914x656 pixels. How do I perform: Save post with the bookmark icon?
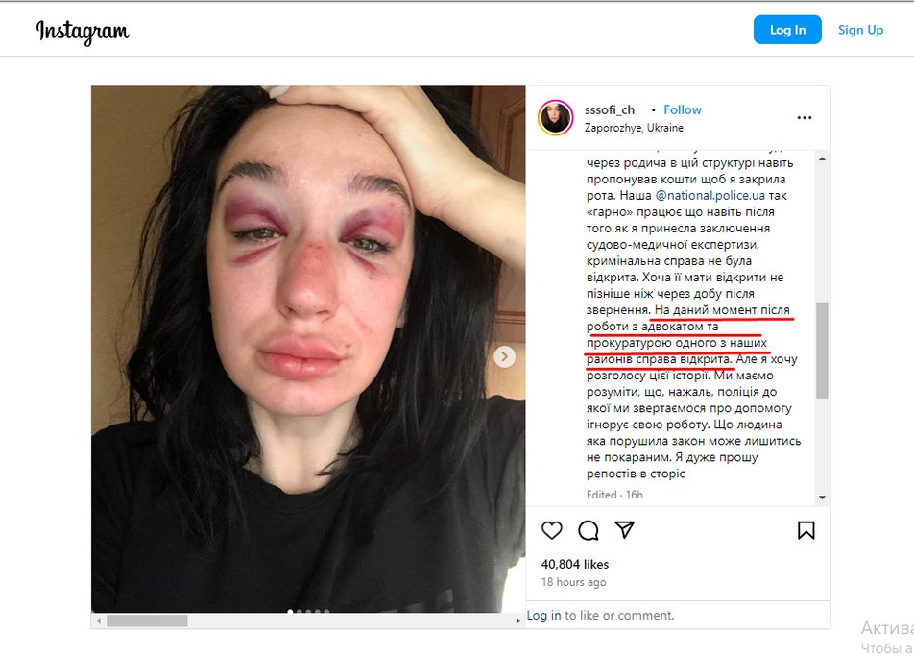click(806, 530)
